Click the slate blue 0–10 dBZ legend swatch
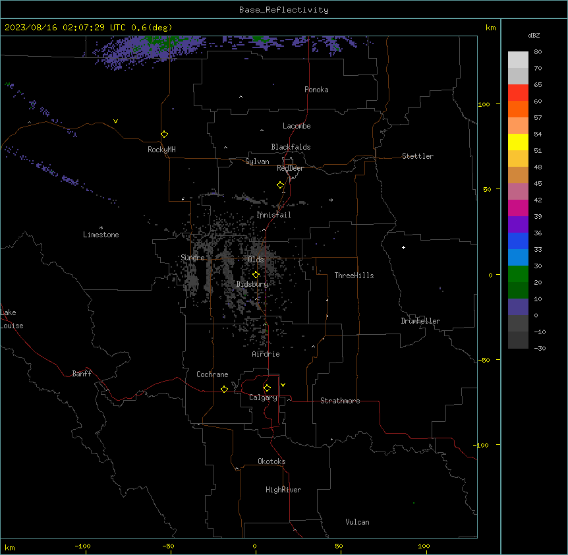The image size is (568, 555). click(x=518, y=307)
